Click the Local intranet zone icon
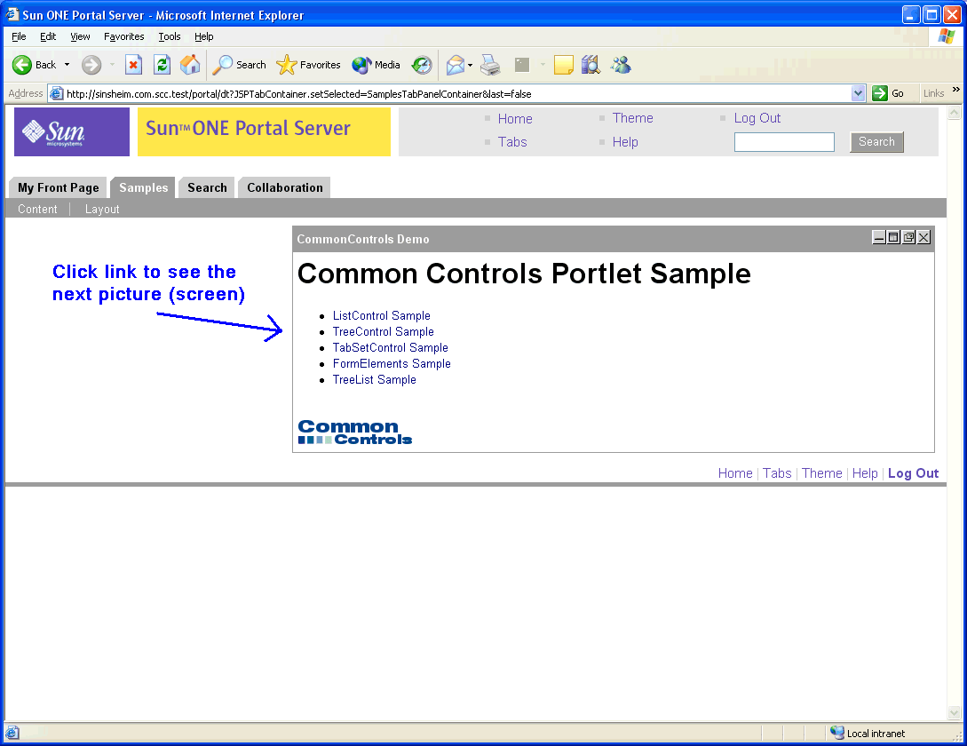This screenshot has height=746, width=967. [x=836, y=733]
